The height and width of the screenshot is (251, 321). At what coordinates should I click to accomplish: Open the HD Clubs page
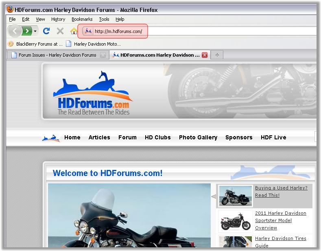pos(158,137)
